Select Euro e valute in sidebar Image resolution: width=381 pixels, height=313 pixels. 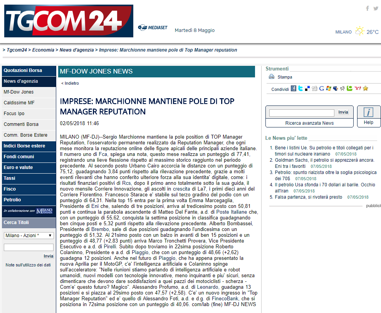tap(29, 167)
